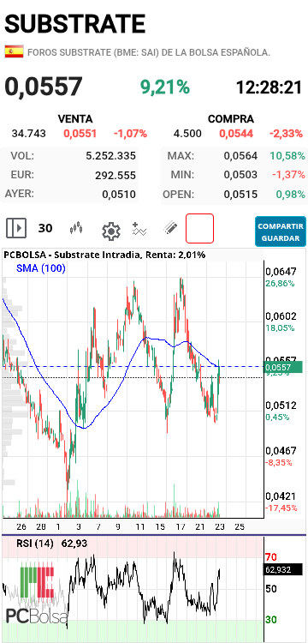
Task: Switch chart type with candlestick icon
Action: pos(76,228)
